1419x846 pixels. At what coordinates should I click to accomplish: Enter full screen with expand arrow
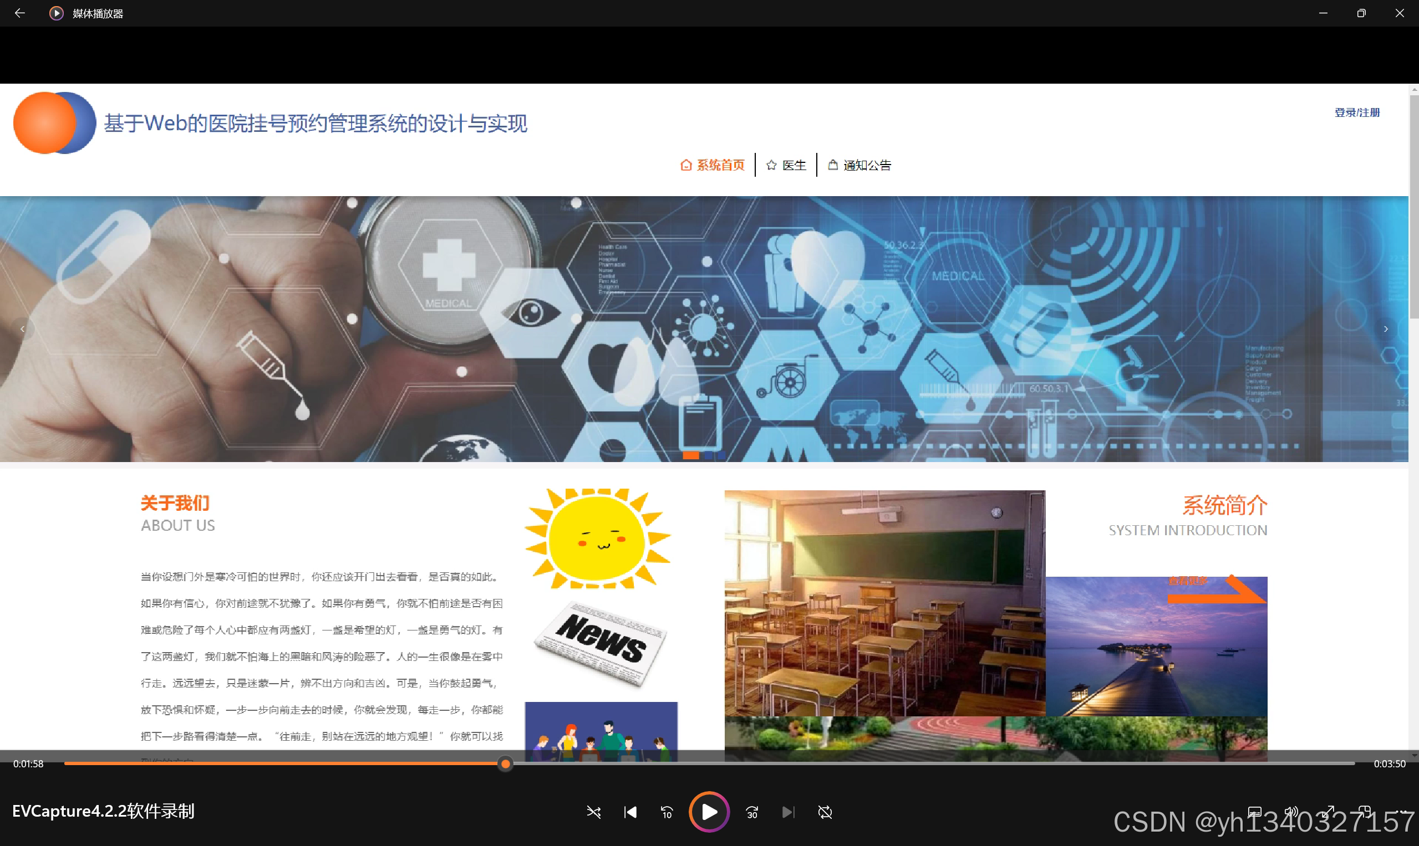click(1329, 812)
